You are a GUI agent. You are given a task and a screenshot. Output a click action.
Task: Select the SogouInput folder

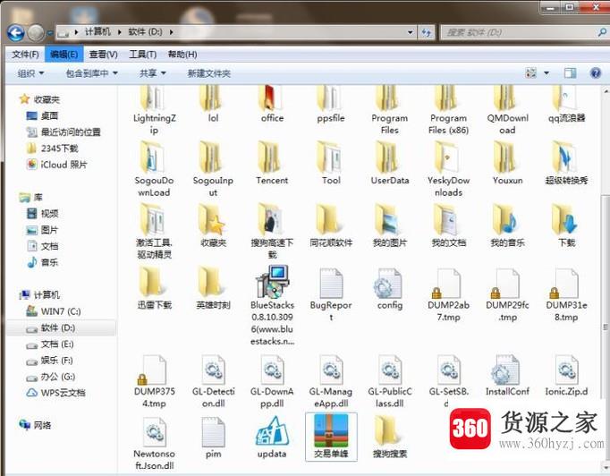tap(213, 169)
